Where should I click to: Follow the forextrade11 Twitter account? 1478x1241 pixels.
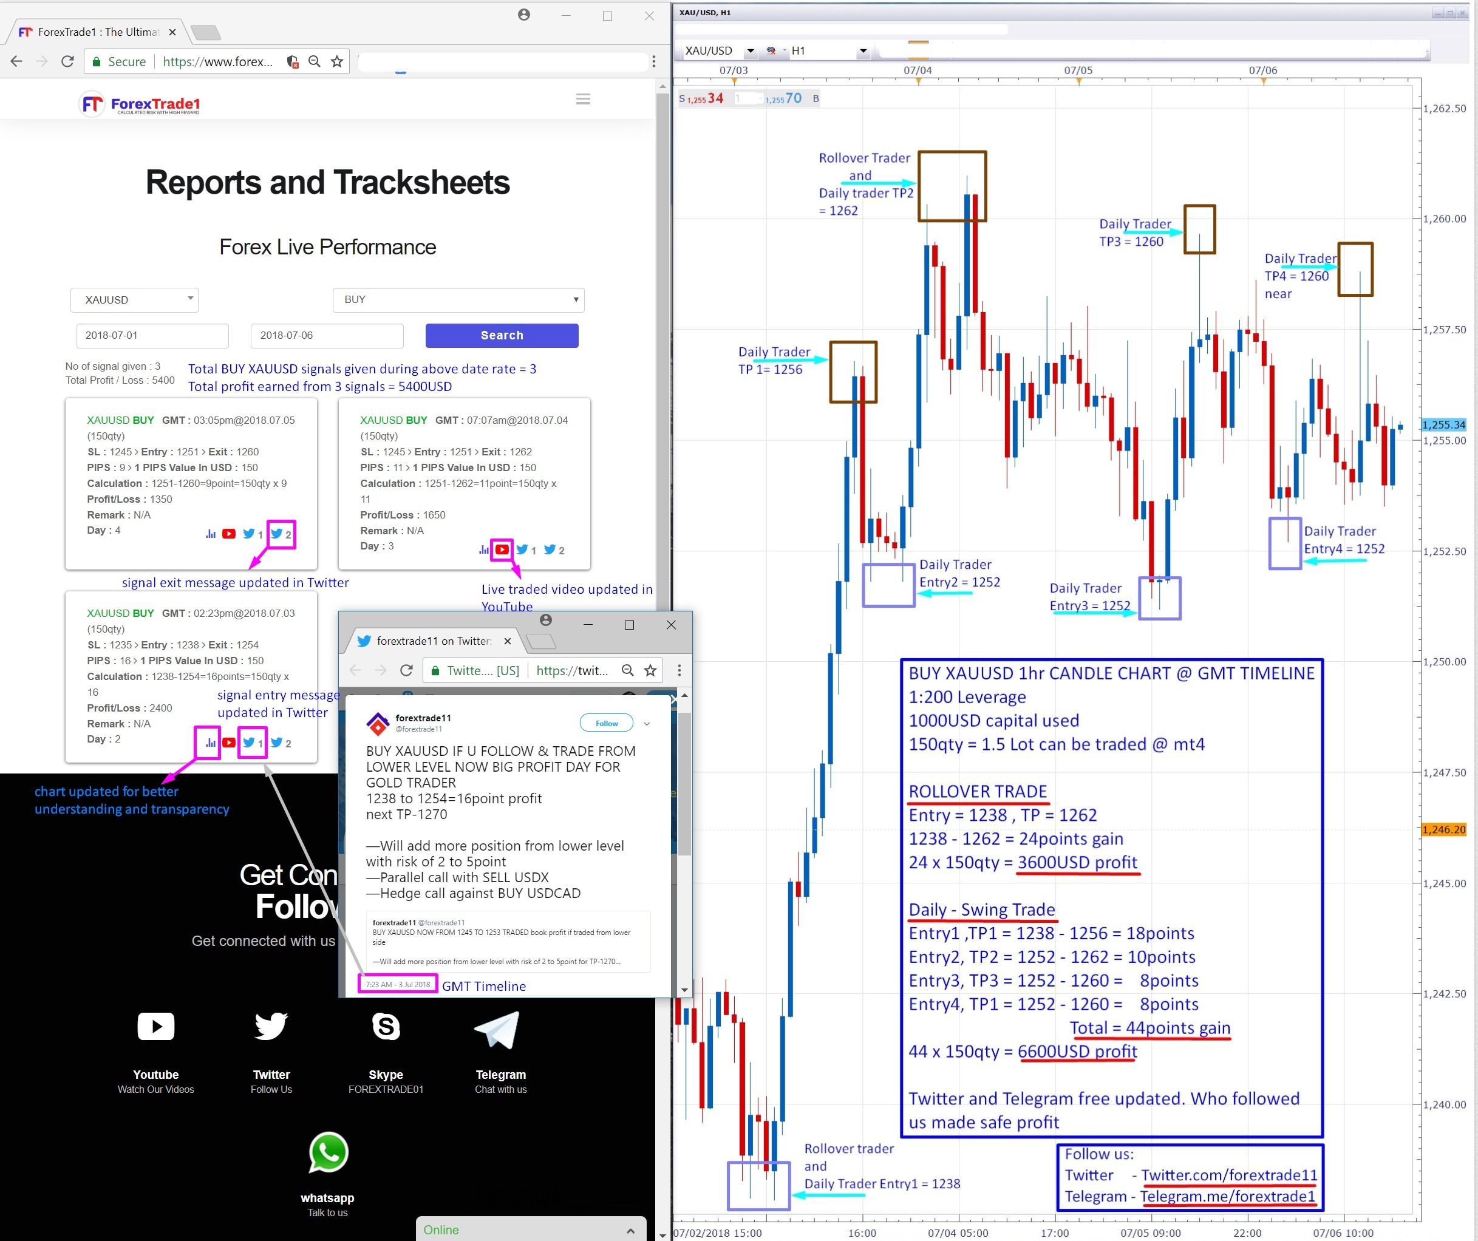[606, 723]
